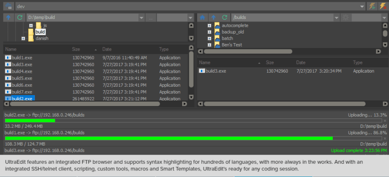Screen dimensions: 389x177
Task: Select the danish folder in local tree
Action: pos(42,38)
